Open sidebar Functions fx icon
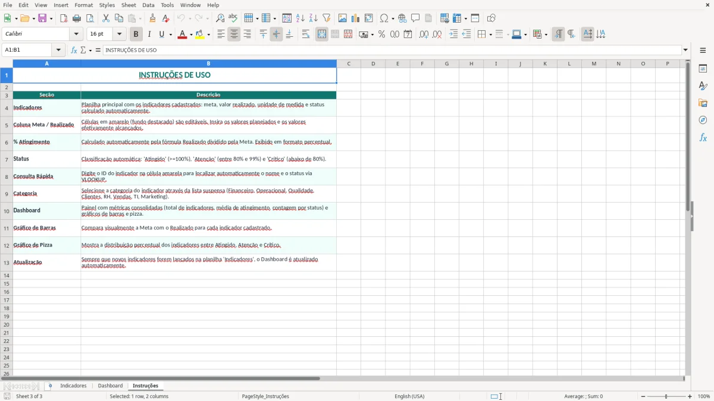Screen dimensions: 714x401 tap(703, 137)
